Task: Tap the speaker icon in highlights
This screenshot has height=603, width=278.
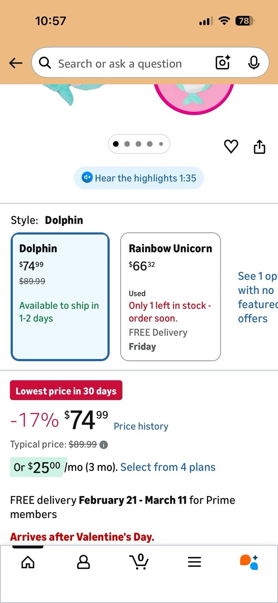Action: (87, 178)
